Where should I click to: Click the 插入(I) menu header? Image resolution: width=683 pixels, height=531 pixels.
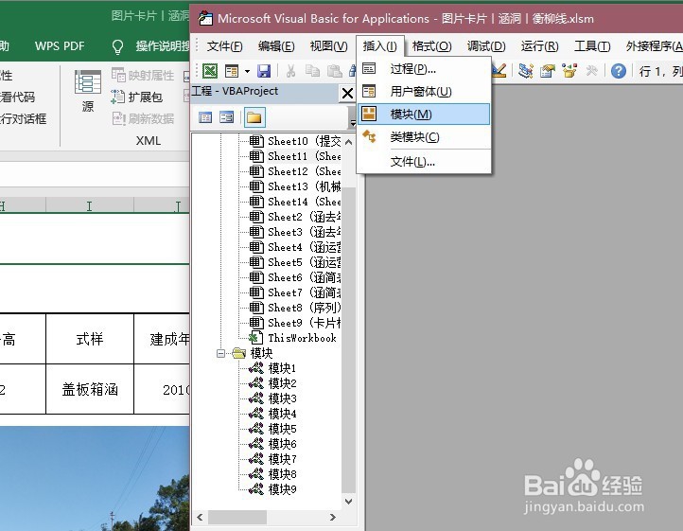380,45
